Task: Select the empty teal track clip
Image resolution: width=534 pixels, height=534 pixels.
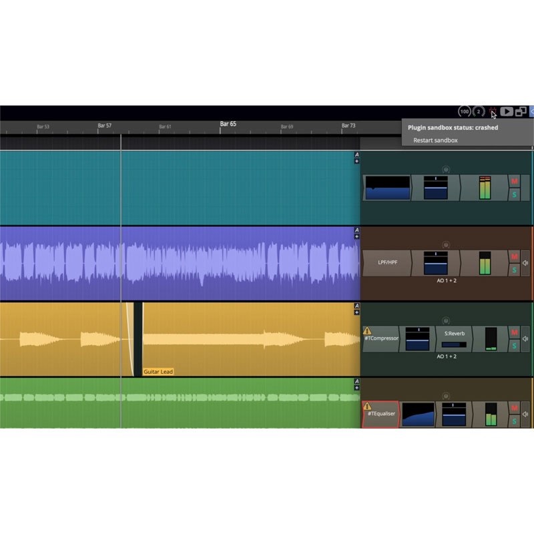Action: point(180,188)
